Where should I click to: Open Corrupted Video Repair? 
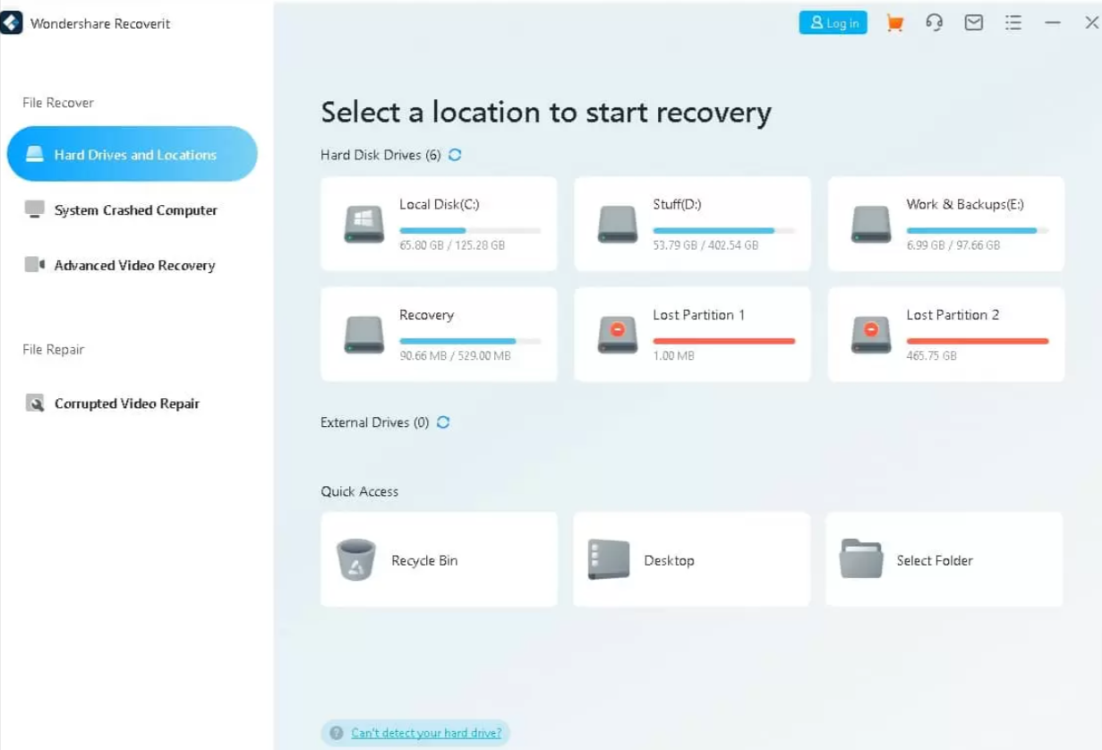pos(125,404)
